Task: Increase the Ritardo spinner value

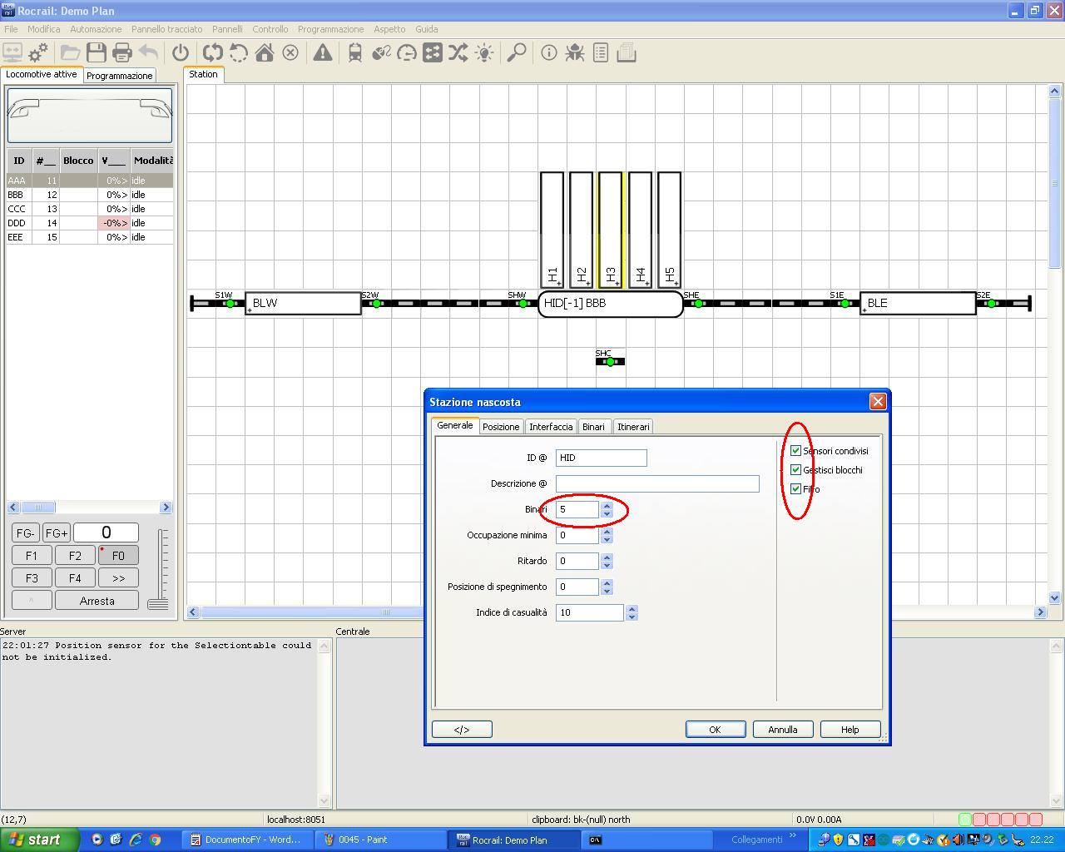Action: pyautogui.click(x=607, y=557)
